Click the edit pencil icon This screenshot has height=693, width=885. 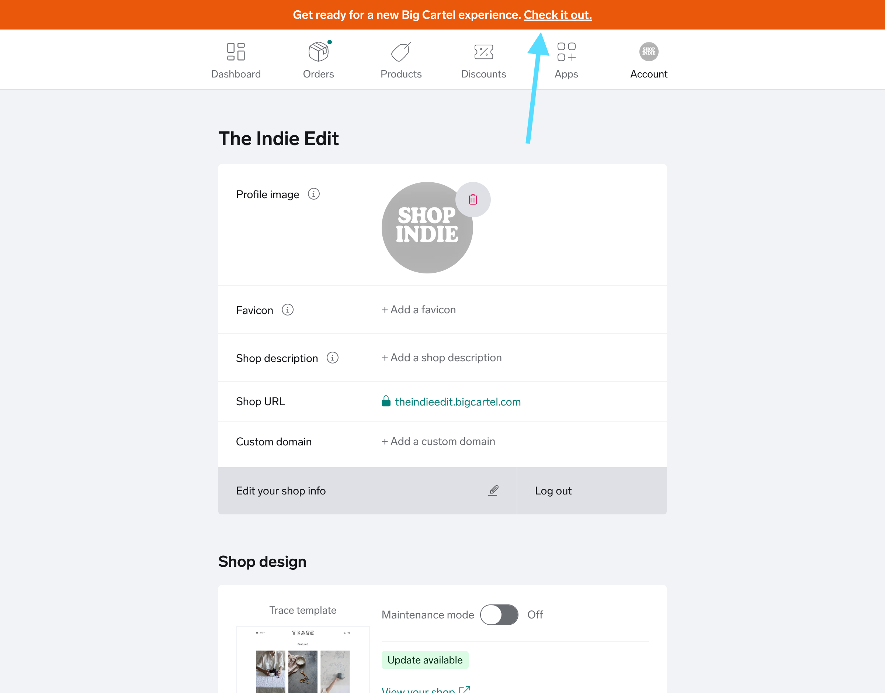click(493, 490)
